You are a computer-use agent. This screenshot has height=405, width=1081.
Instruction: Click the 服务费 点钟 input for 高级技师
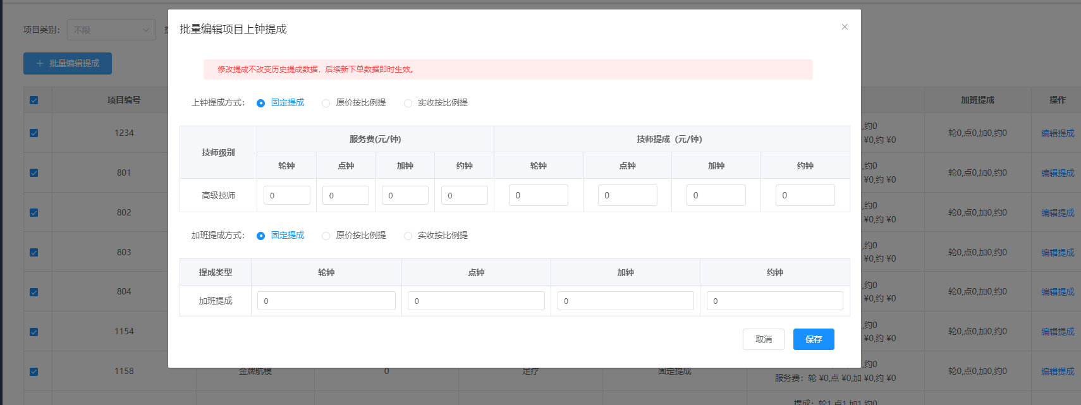[x=346, y=195]
